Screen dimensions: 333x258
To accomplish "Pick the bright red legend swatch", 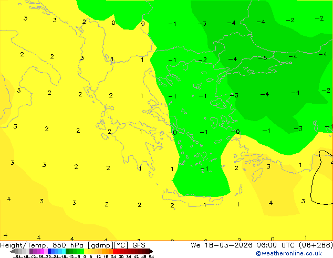I will tap(115, 251).
